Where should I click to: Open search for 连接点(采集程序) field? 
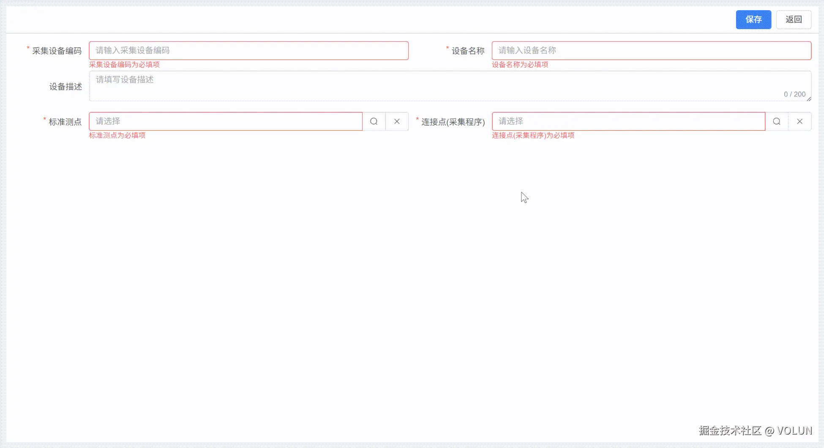(777, 121)
